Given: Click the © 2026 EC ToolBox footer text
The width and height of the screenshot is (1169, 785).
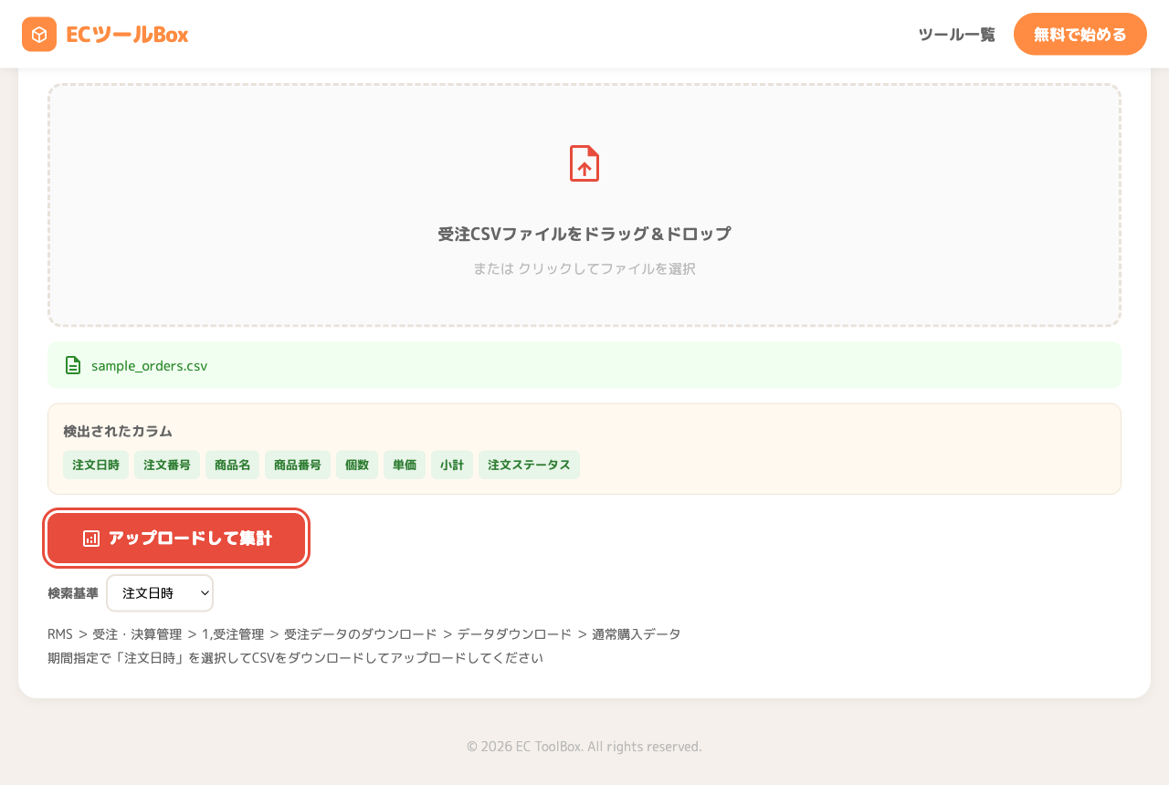Looking at the screenshot, I should pyautogui.click(x=584, y=746).
